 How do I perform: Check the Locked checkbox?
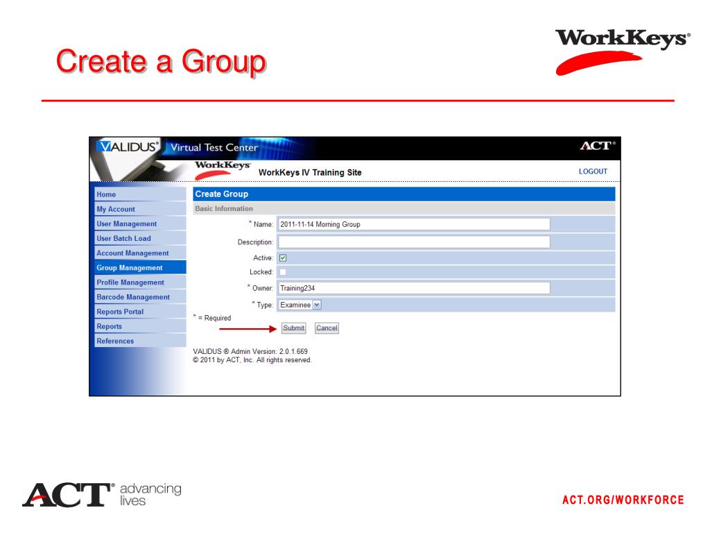[x=283, y=272]
